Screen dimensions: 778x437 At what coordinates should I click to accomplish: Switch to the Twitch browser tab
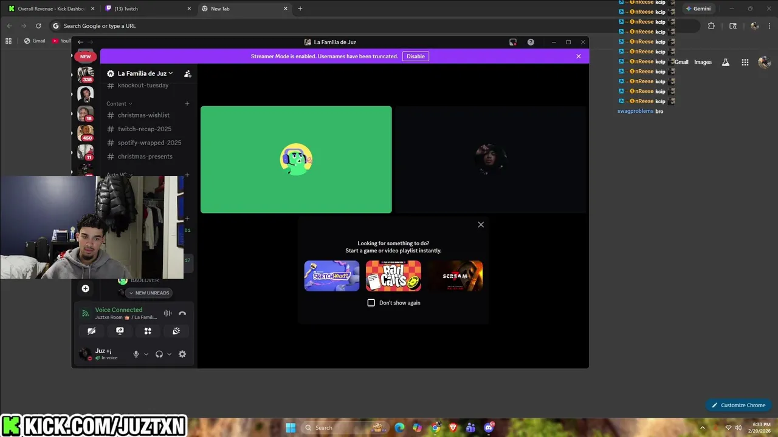click(148, 8)
